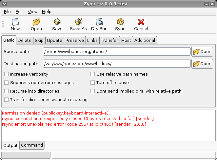Close the Zynk window

point(212,4)
